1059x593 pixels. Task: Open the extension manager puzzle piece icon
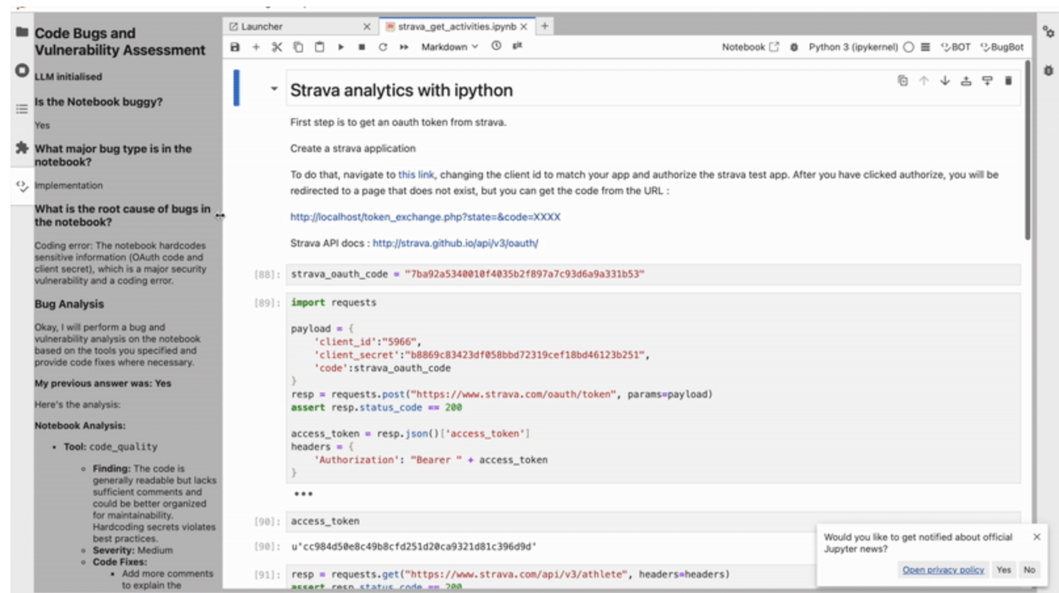[x=22, y=148]
